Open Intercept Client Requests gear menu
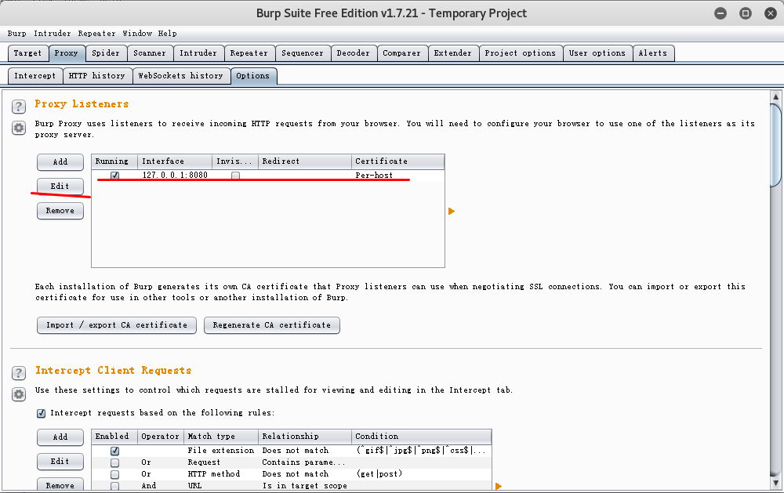The width and height of the screenshot is (784, 493). click(x=19, y=394)
